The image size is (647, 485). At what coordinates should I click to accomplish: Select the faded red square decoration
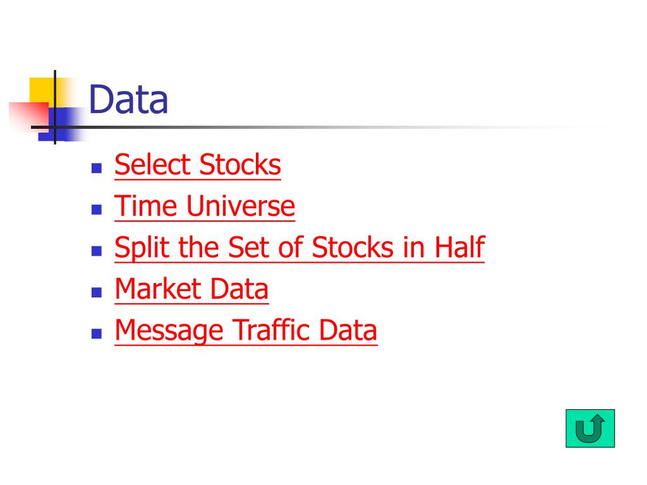(x=28, y=116)
